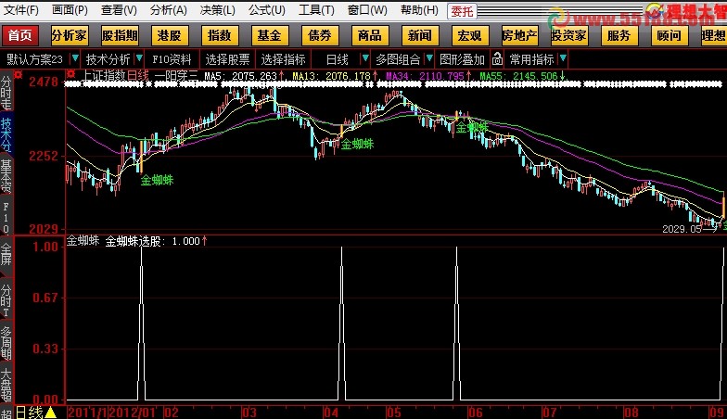
Task: Click the 委托 button
Action: pyautogui.click(x=462, y=11)
